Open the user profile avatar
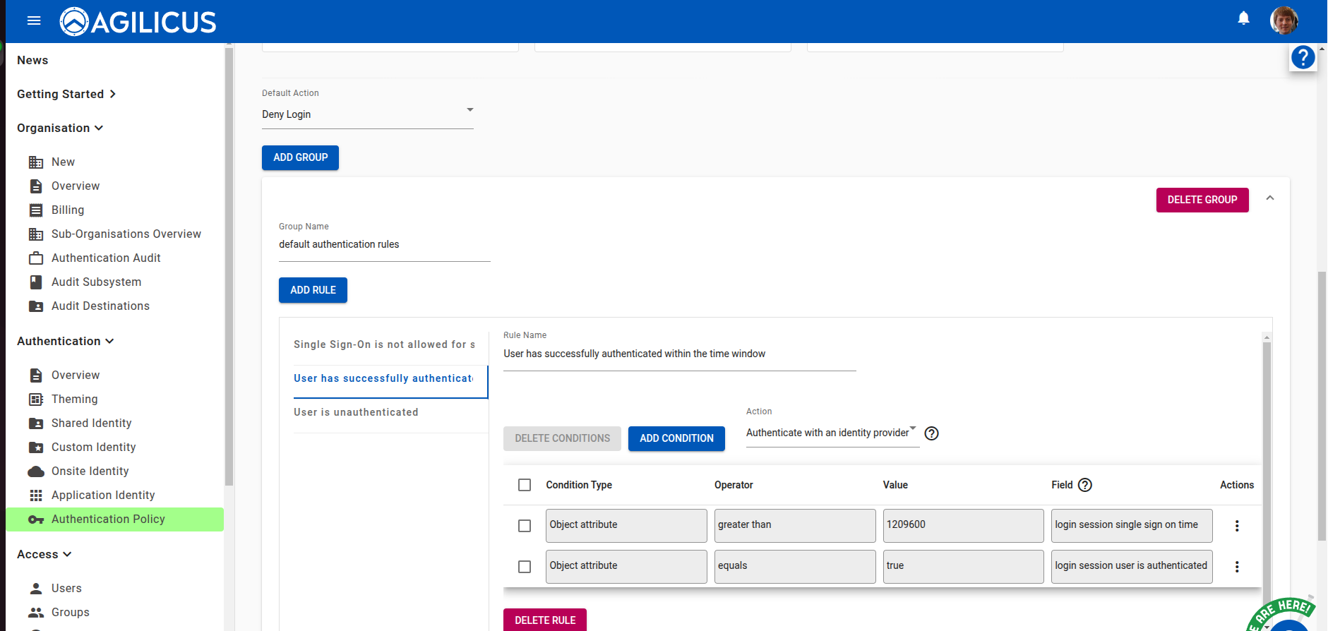This screenshot has height=631, width=1328. [1283, 20]
